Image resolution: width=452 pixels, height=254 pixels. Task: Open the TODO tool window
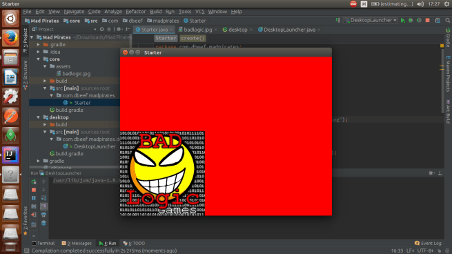coord(134,244)
